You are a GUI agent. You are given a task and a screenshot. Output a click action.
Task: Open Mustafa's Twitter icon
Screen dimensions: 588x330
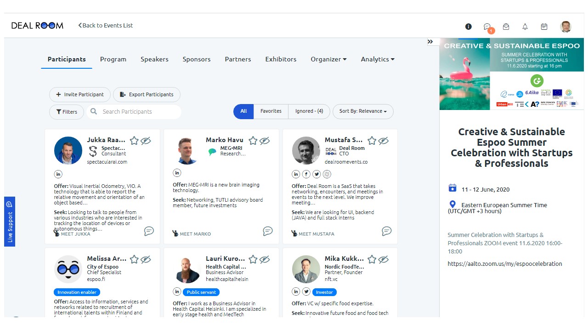coord(317,174)
